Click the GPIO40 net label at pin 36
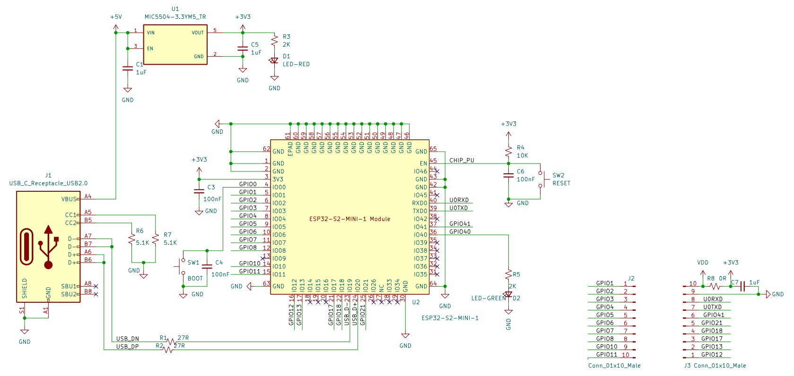Viewport: 794px width, 376px height. click(x=460, y=231)
